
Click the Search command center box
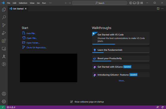pyautogui.click(x=99, y=3)
